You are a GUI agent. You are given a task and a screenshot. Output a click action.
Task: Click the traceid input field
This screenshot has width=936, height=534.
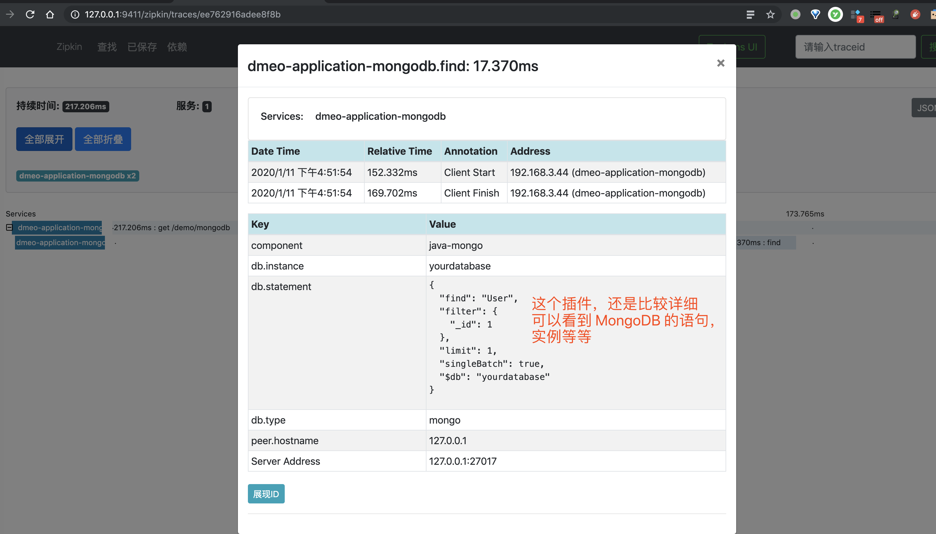click(855, 46)
